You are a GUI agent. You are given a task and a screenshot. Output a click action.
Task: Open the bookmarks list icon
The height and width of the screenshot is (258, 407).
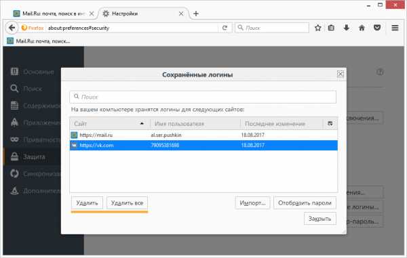(331, 28)
